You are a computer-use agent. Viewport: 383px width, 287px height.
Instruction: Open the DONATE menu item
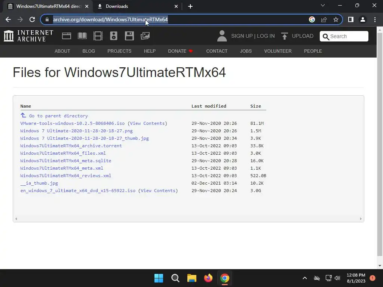tap(180, 51)
